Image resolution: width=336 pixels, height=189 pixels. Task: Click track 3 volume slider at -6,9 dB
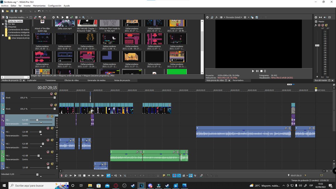point(37,120)
